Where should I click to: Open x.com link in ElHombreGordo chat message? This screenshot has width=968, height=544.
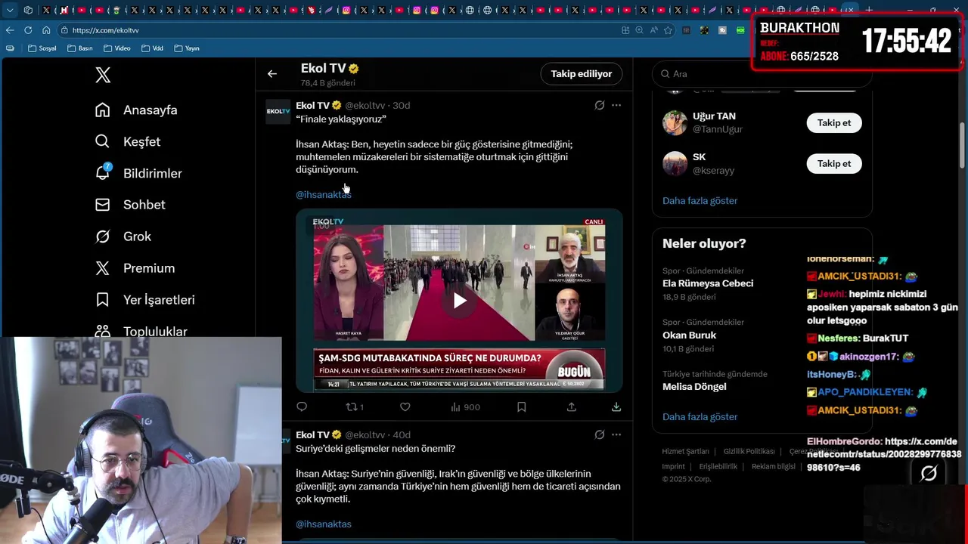pyautogui.click(x=884, y=455)
